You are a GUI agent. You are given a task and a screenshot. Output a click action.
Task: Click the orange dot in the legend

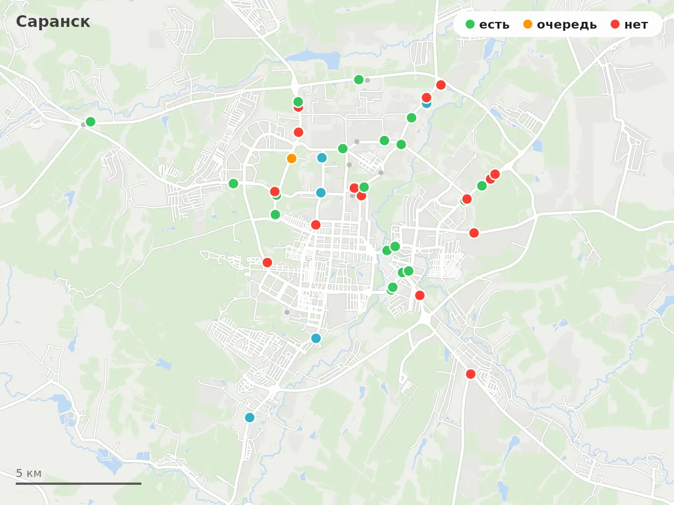[528, 25]
